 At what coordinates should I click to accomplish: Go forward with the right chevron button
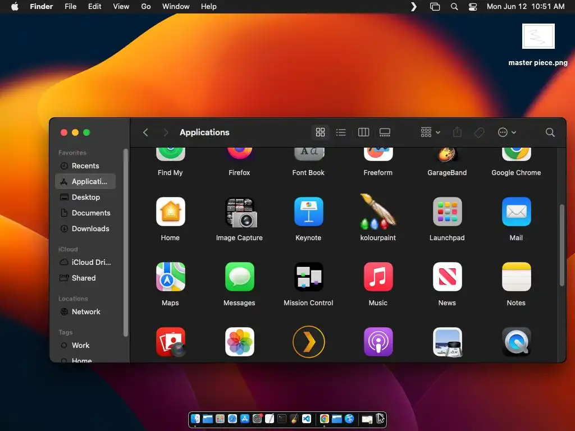166,132
